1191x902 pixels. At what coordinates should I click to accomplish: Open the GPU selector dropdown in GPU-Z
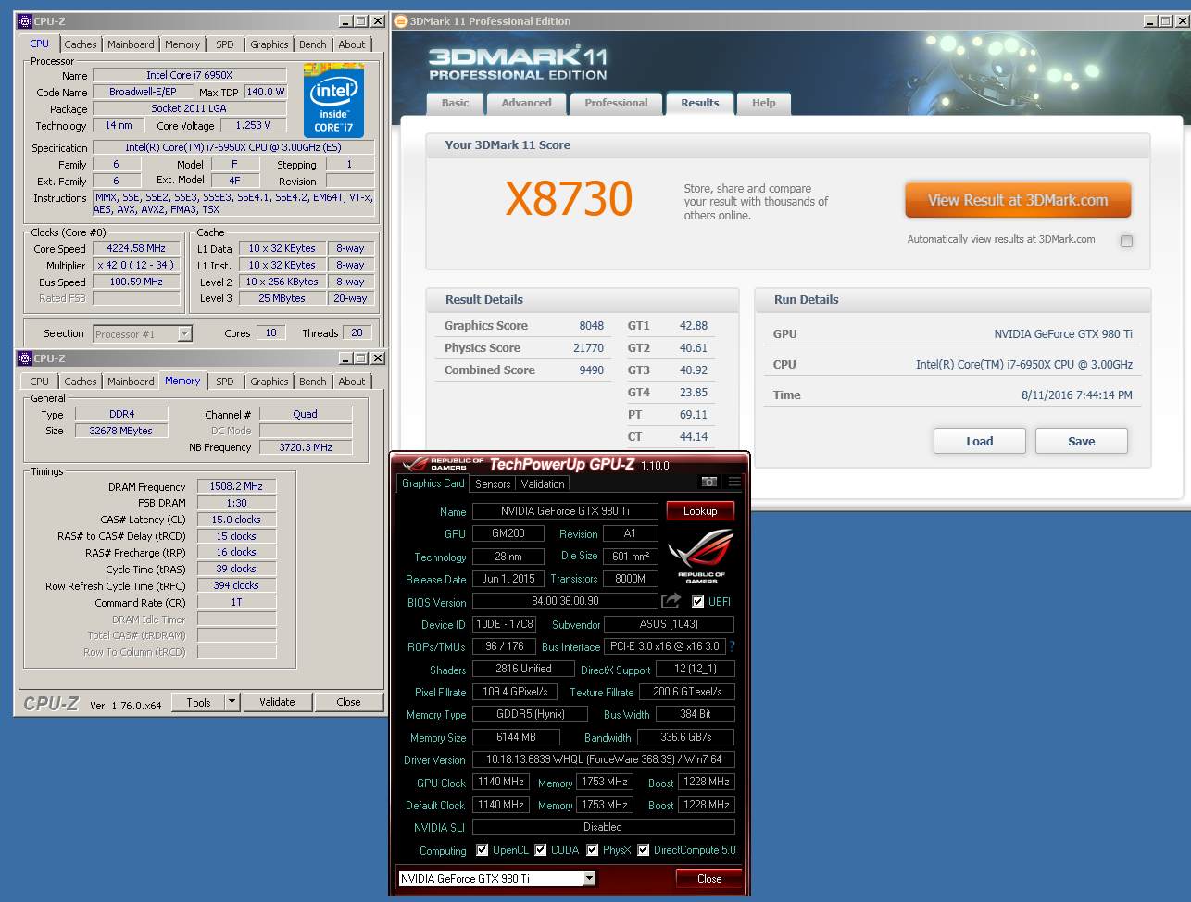[x=589, y=878]
